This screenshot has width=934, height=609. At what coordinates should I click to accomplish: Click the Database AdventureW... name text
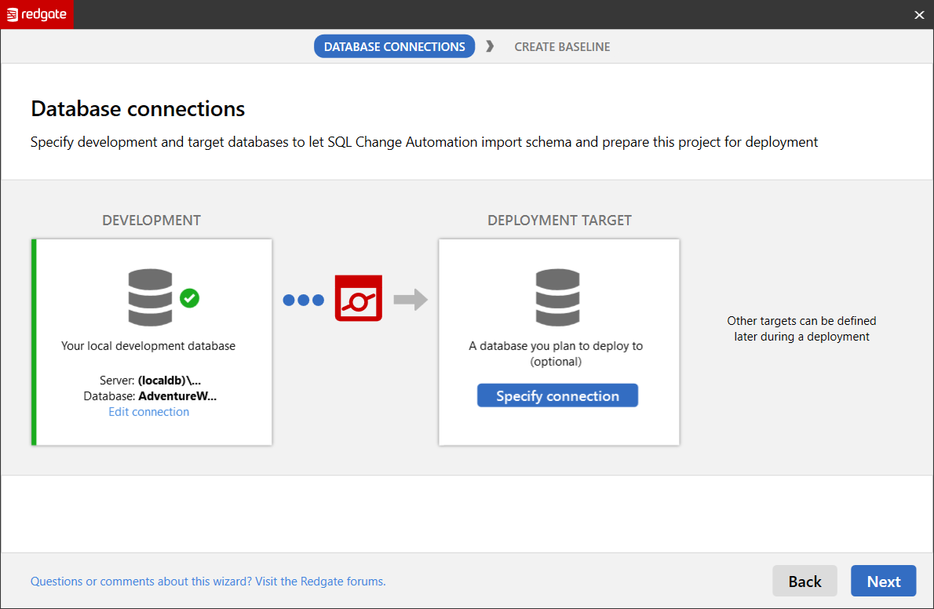coord(177,396)
